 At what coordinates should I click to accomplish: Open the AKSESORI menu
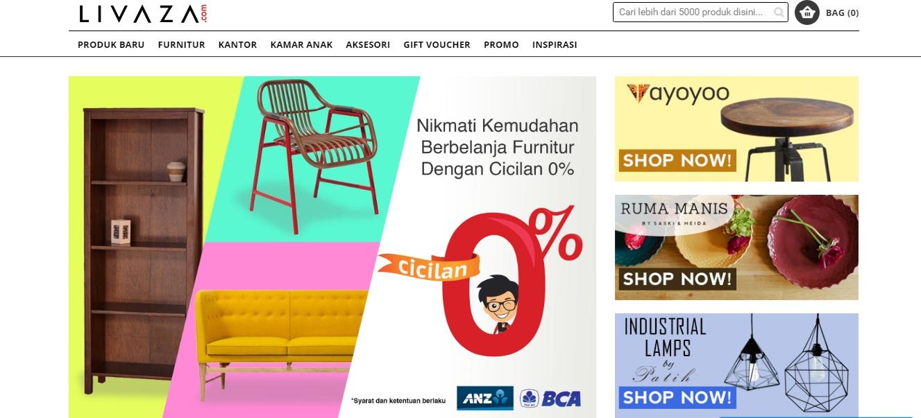tap(368, 44)
